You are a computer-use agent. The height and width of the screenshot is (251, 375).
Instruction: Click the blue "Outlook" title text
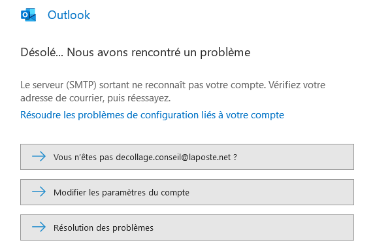coord(69,15)
